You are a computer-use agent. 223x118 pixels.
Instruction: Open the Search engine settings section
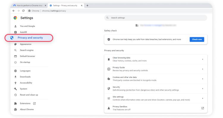coord(27,50)
